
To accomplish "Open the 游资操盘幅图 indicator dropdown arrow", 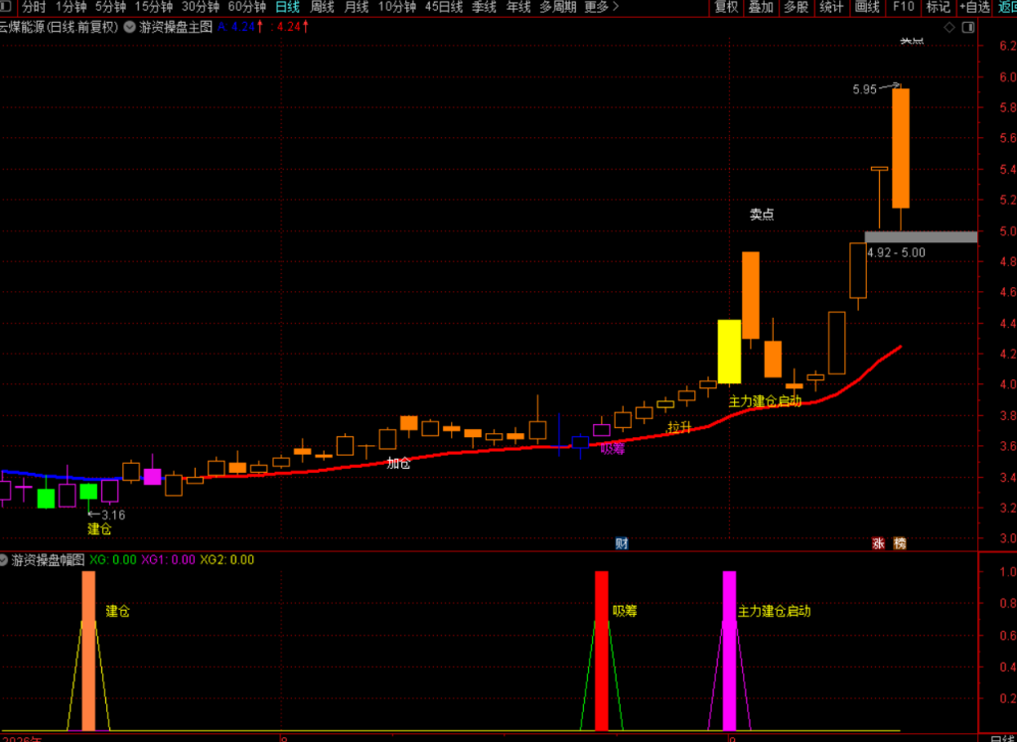I will 4,560.
